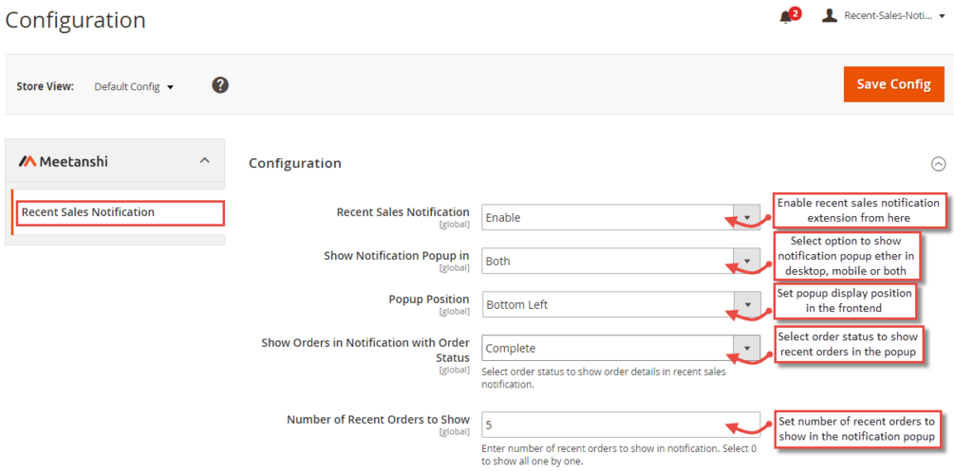
Task: Click the account menu dropdown arrow
Action: (942, 16)
